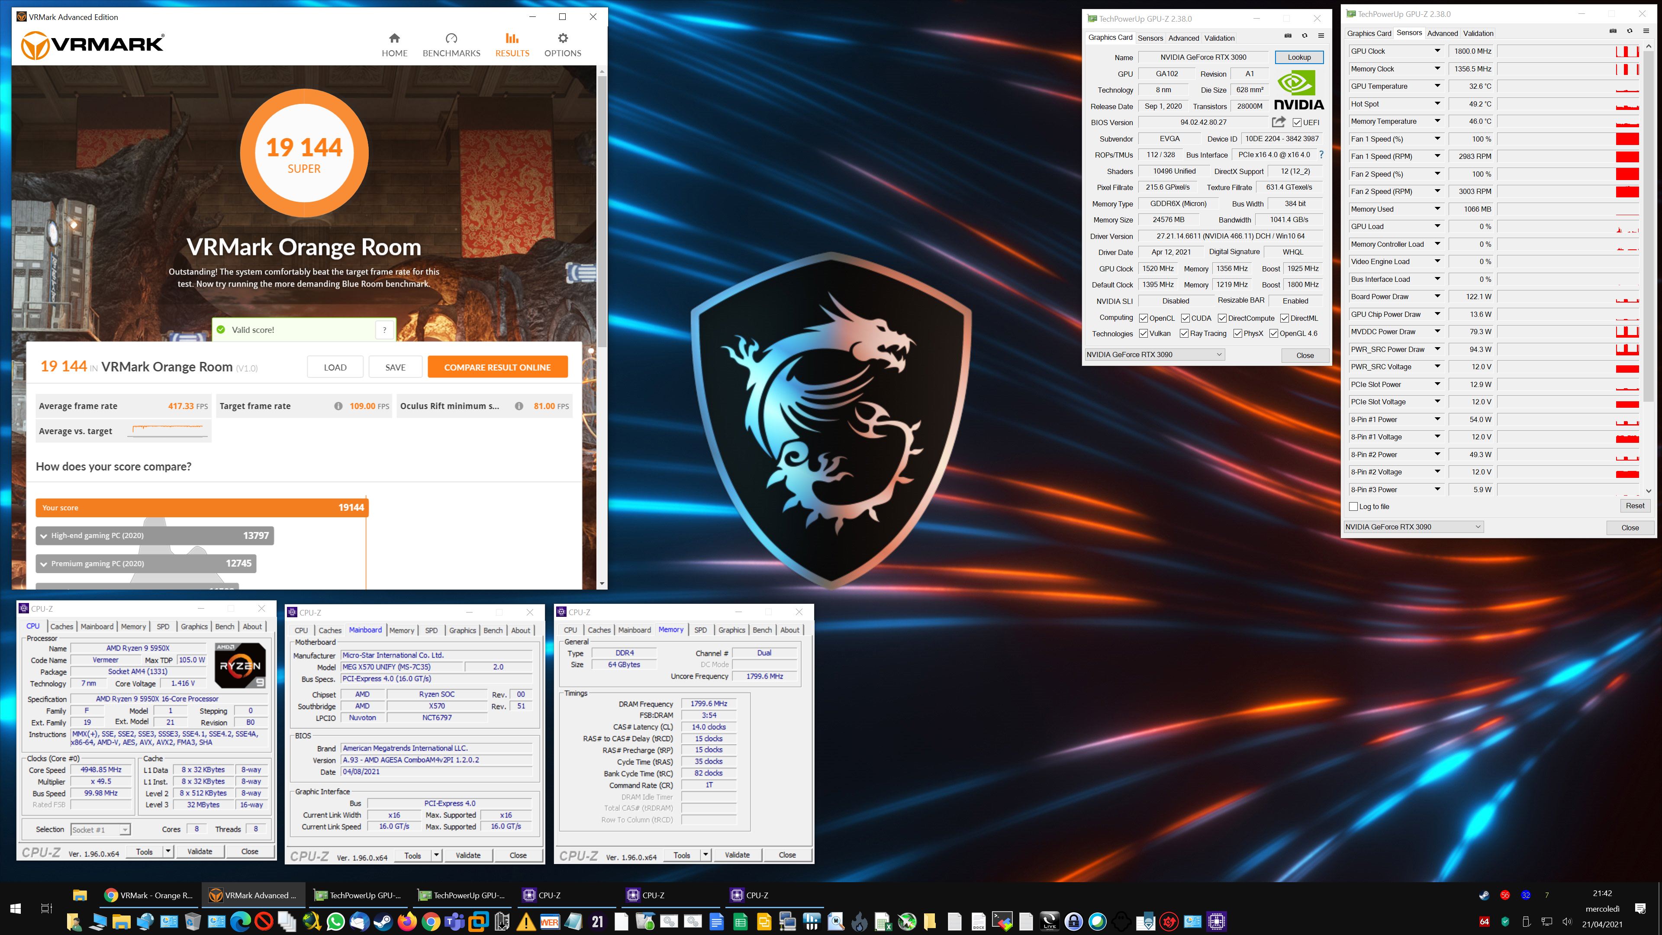This screenshot has width=1662, height=935.
Task: Open Socket #1 selection dropdown in CPU-Z
Action: click(101, 830)
